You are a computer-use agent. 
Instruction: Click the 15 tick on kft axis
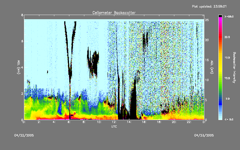207,60
